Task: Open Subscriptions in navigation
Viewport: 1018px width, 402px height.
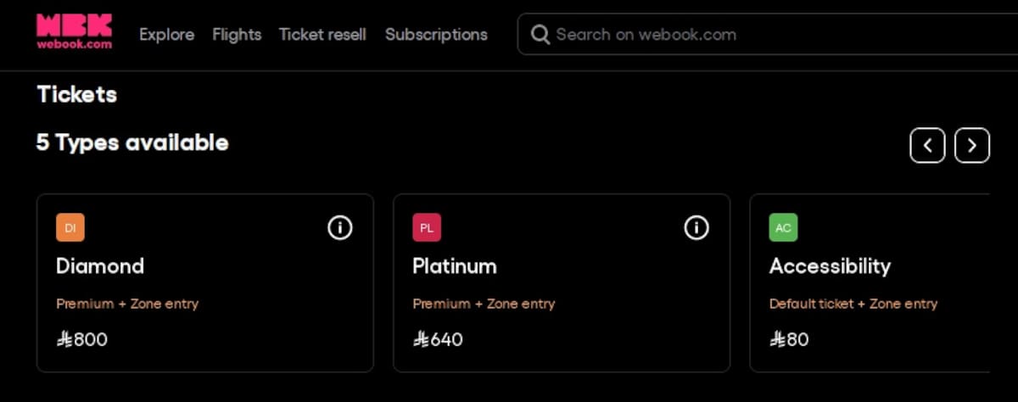Action: click(x=436, y=35)
